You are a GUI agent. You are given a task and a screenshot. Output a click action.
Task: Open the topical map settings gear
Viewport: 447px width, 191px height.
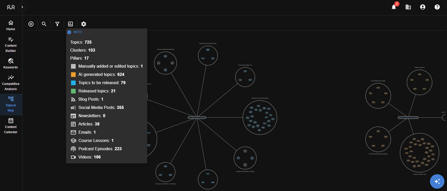click(x=84, y=24)
